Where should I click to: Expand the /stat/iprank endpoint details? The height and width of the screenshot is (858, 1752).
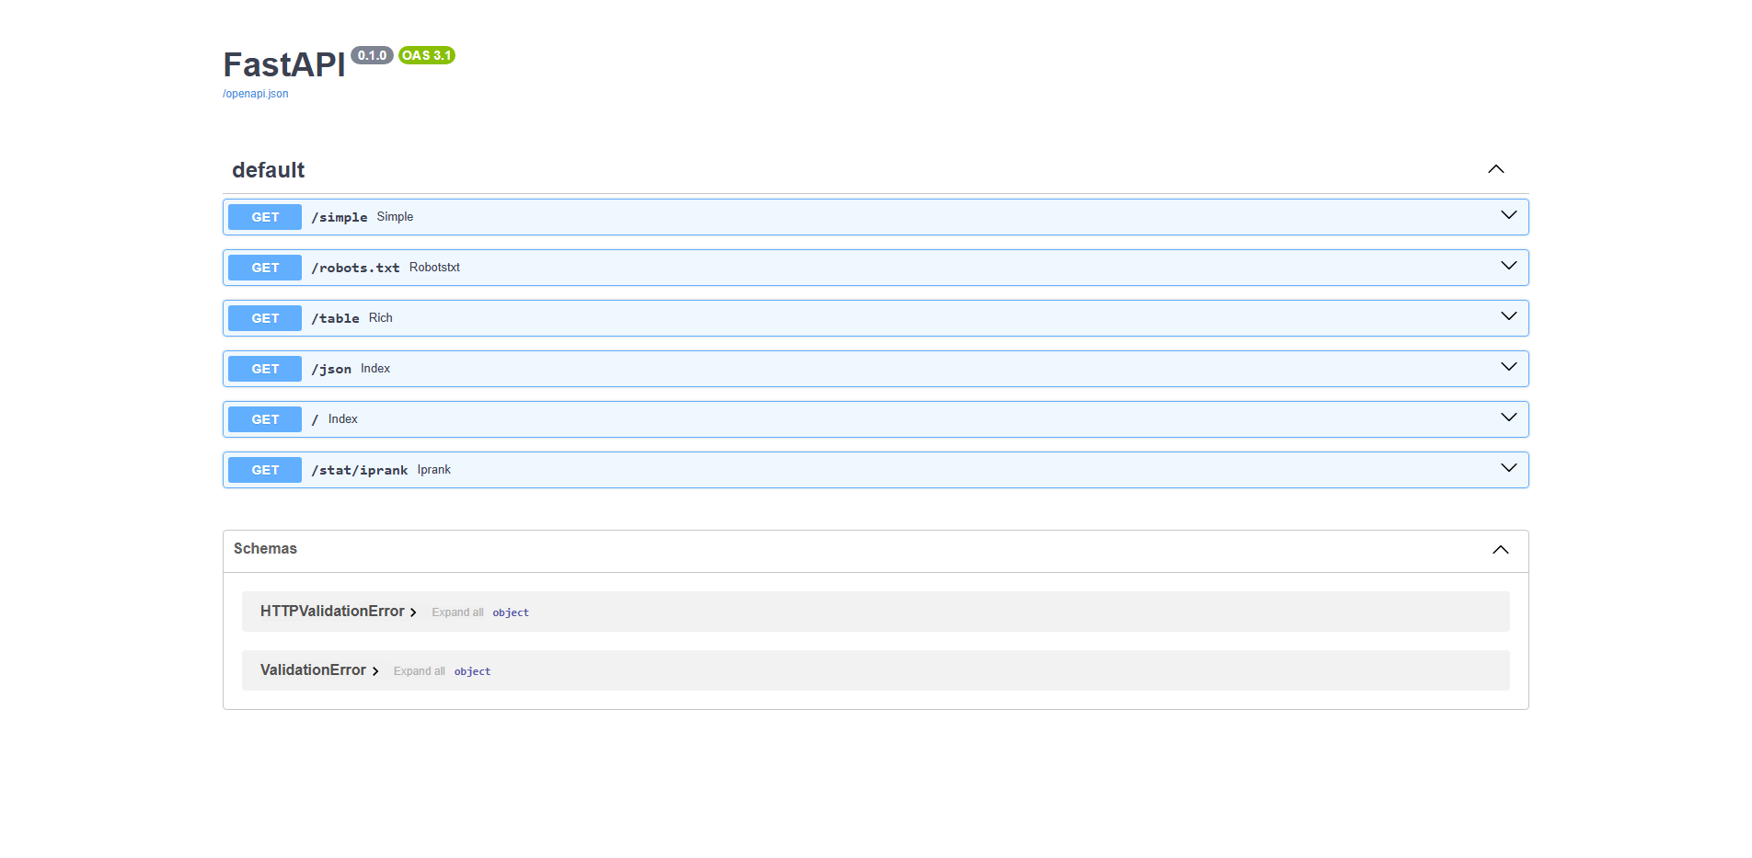point(1508,468)
